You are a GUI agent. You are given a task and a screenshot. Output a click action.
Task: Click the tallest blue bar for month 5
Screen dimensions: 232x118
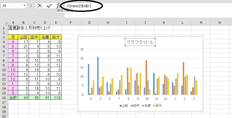(x=98, y=75)
